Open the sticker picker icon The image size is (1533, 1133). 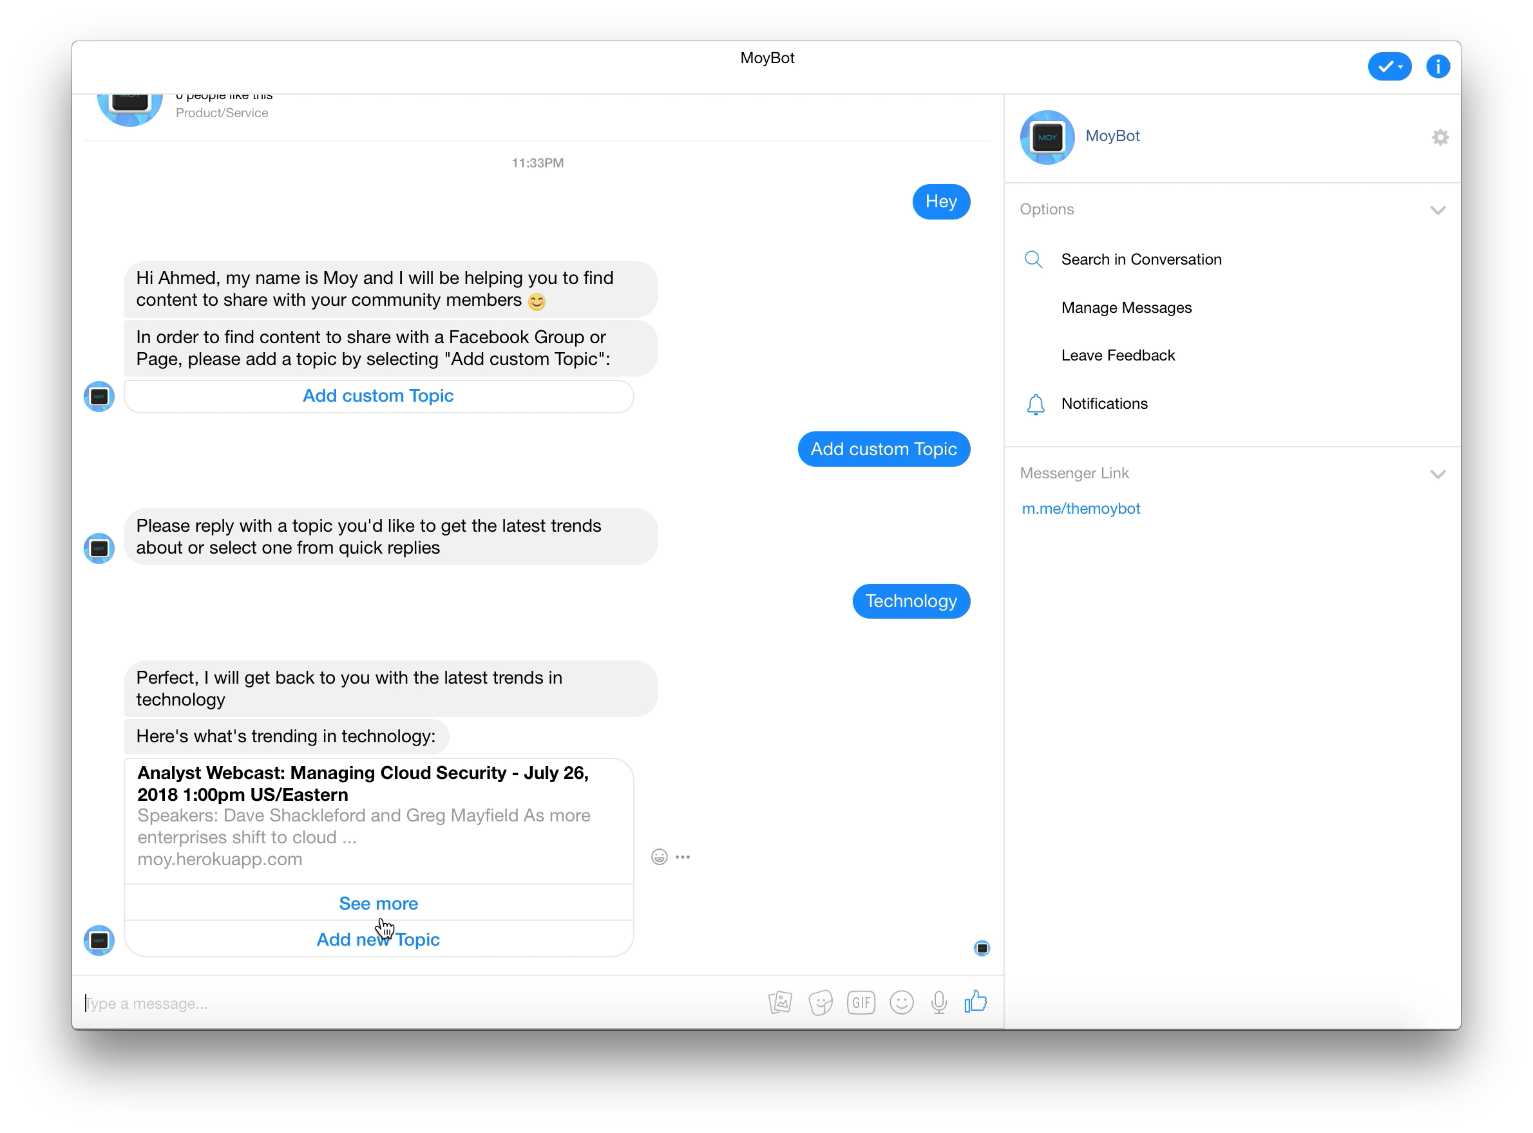click(820, 1003)
